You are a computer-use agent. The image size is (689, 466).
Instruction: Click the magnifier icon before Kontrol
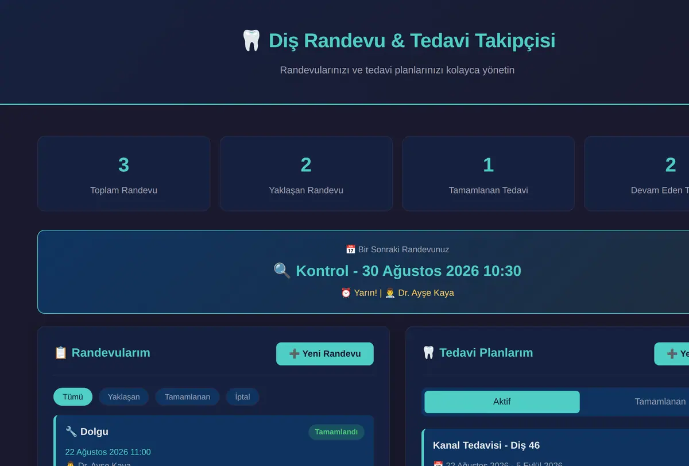[x=282, y=271]
